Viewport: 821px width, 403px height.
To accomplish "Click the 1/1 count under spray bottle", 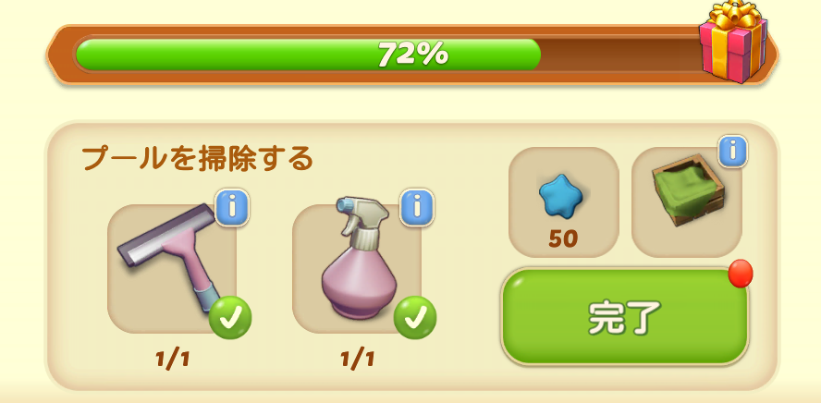I will [358, 359].
